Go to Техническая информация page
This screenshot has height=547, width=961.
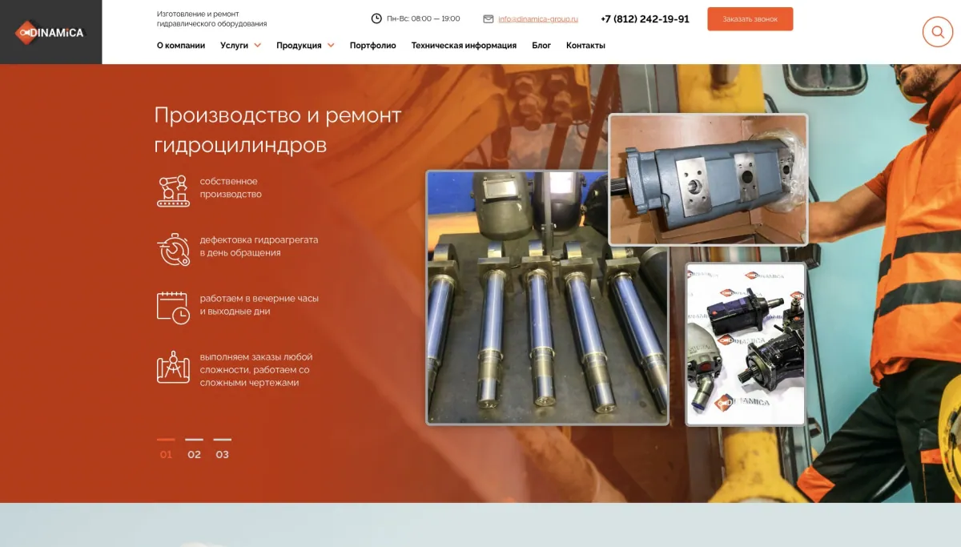click(x=464, y=46)
